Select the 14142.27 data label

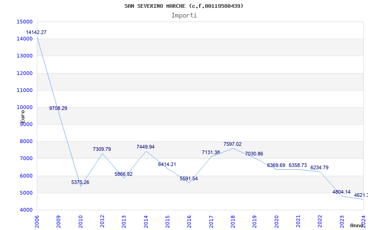click(x=36, y=32)
